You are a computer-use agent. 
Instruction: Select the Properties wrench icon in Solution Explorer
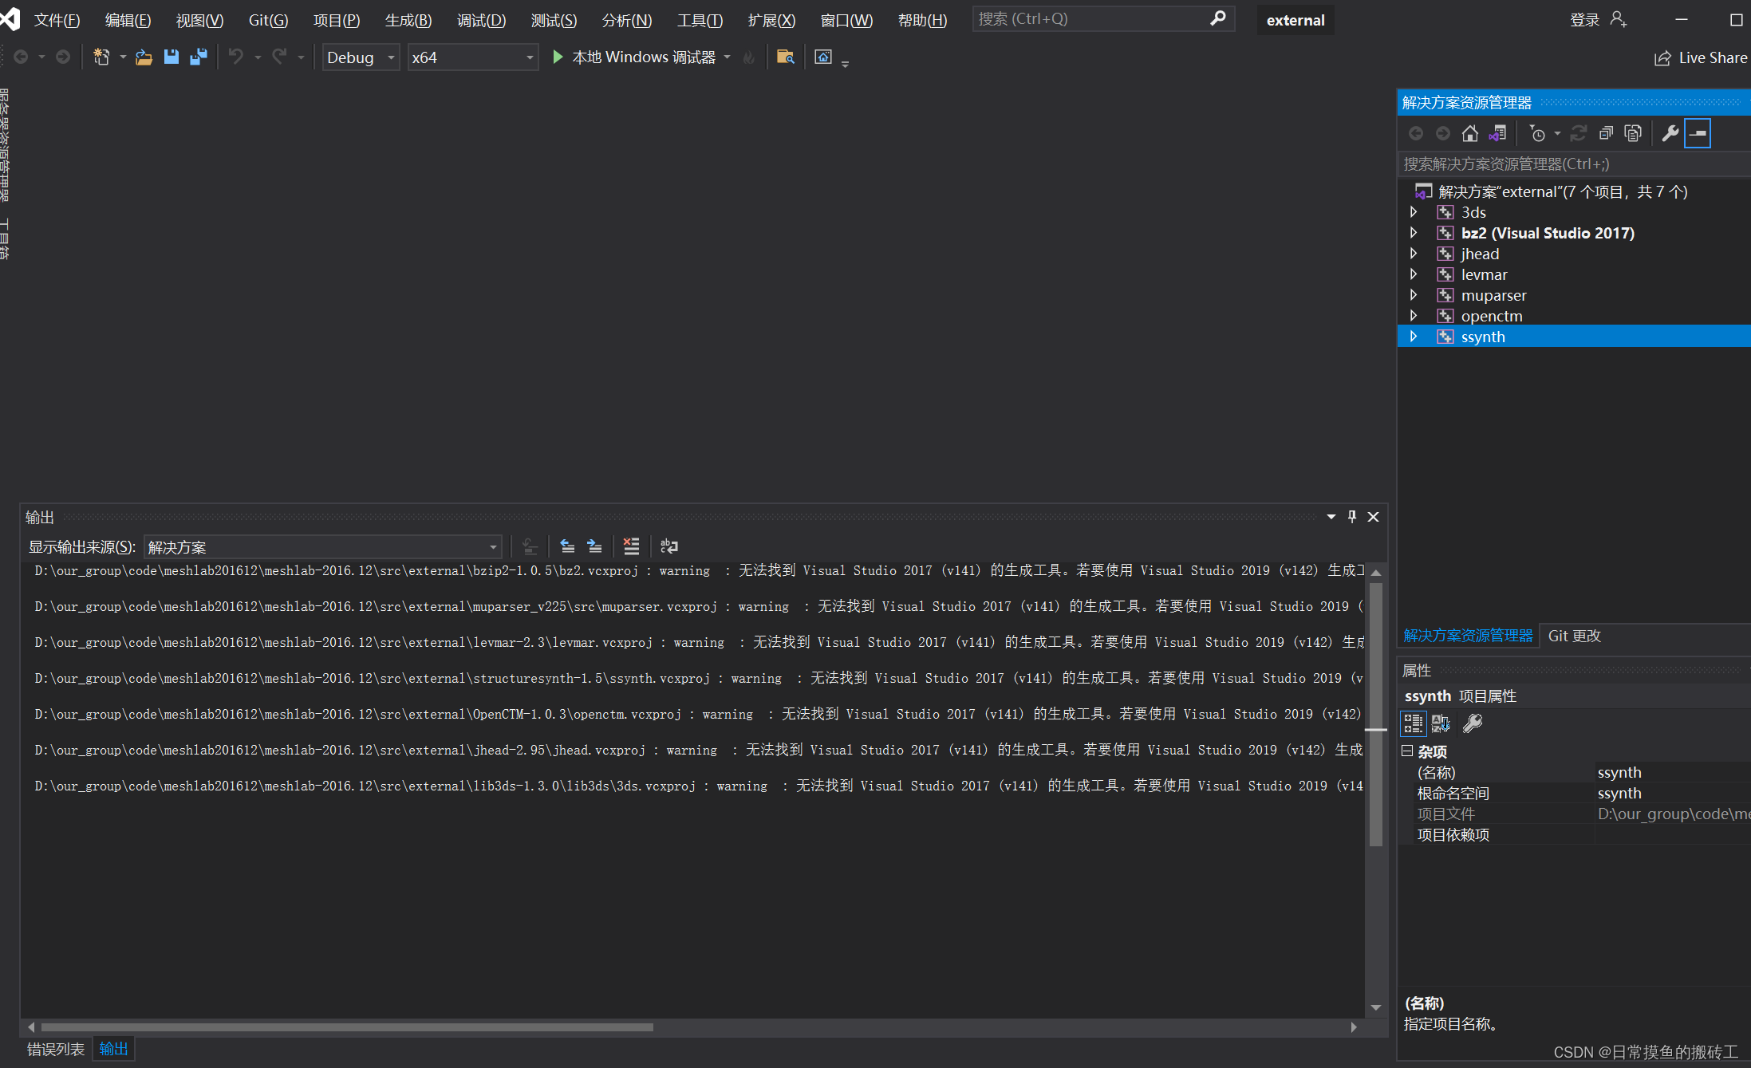tap(1670, 132)
